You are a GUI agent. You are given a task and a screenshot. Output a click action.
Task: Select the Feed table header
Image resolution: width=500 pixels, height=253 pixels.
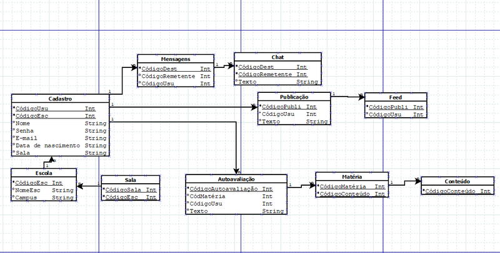pyautogui.click(x=396, y=97)
